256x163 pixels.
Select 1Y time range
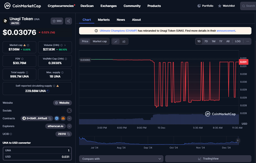coord(221,41)
